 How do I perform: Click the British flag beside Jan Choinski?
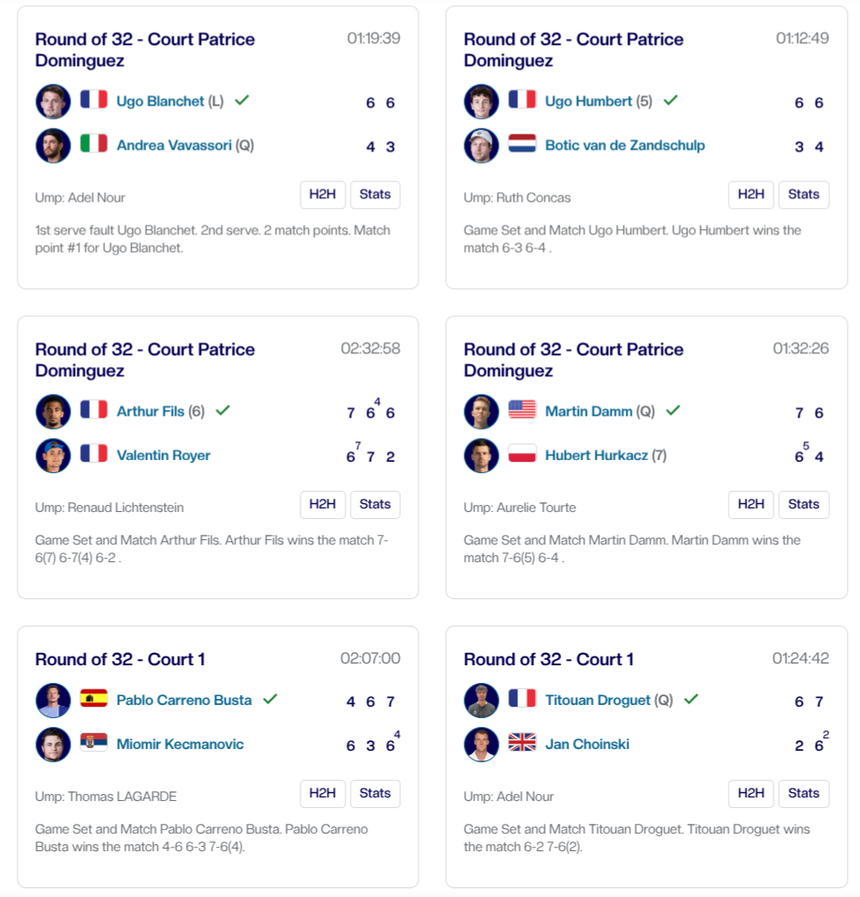(x=523, y=744)
